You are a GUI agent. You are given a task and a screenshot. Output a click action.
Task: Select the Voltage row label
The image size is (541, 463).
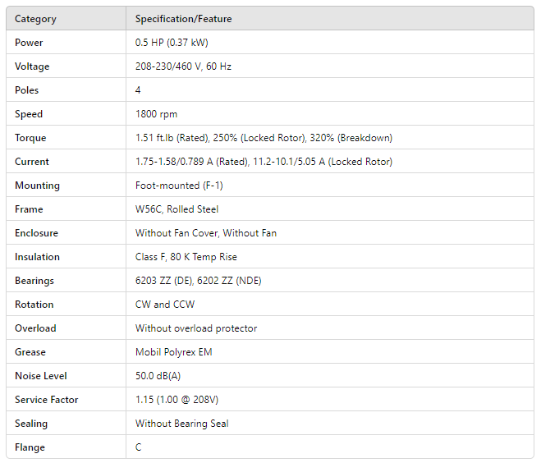32,66
